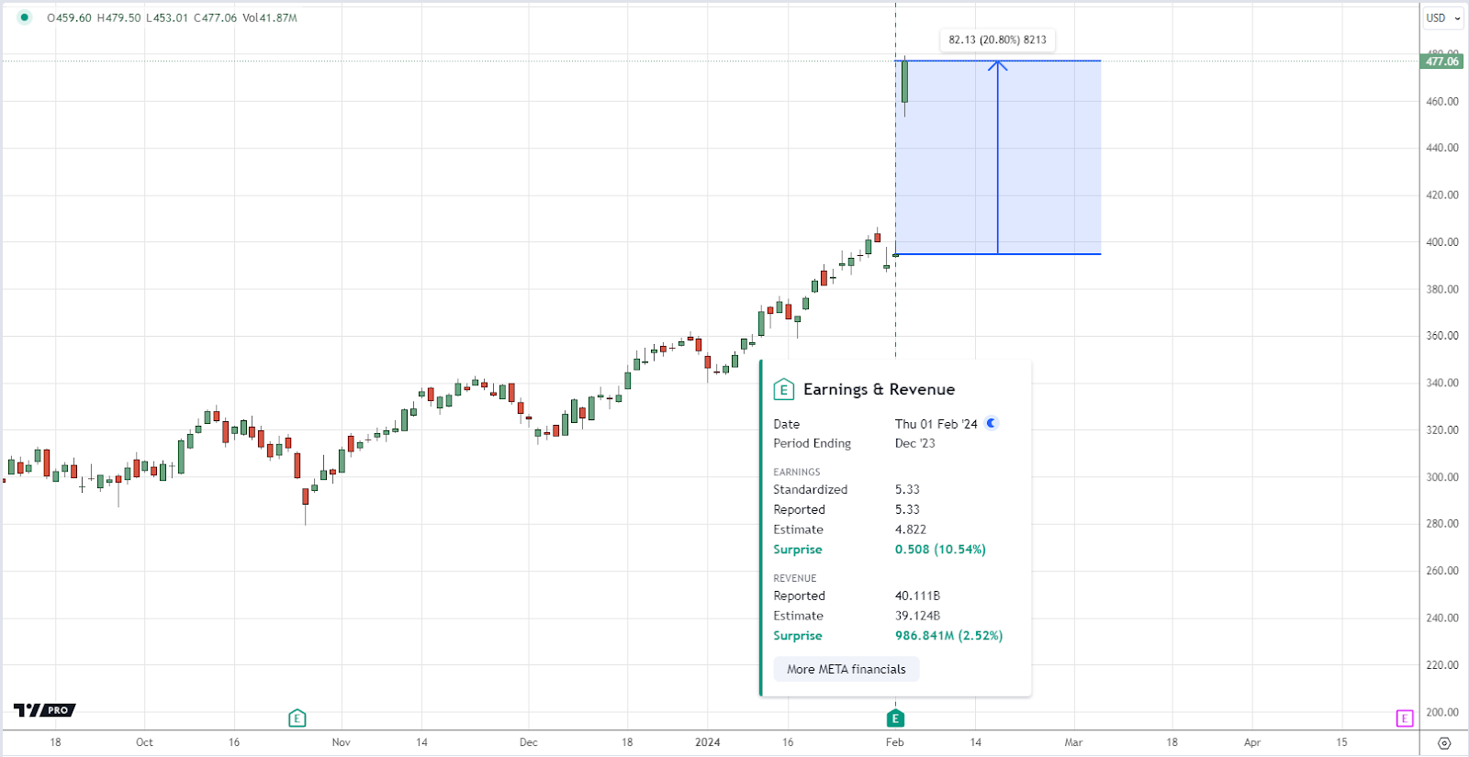Open the USD currency dropdown

point(1442,18)
